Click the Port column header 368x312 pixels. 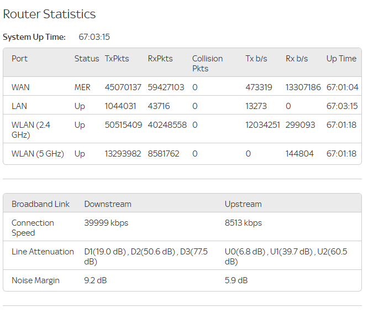(x=19, y=59)
